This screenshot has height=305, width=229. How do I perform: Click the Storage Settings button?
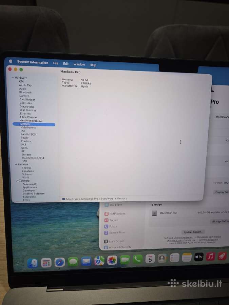click(x=221, y=221)
